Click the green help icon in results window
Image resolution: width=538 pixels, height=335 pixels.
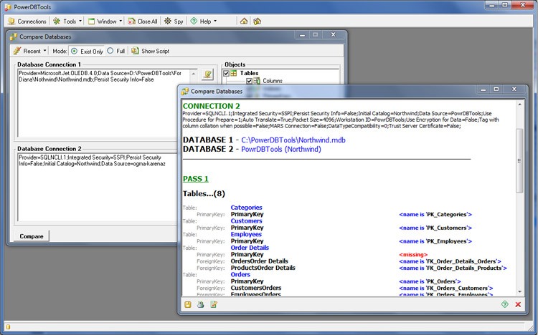[505, 304]
